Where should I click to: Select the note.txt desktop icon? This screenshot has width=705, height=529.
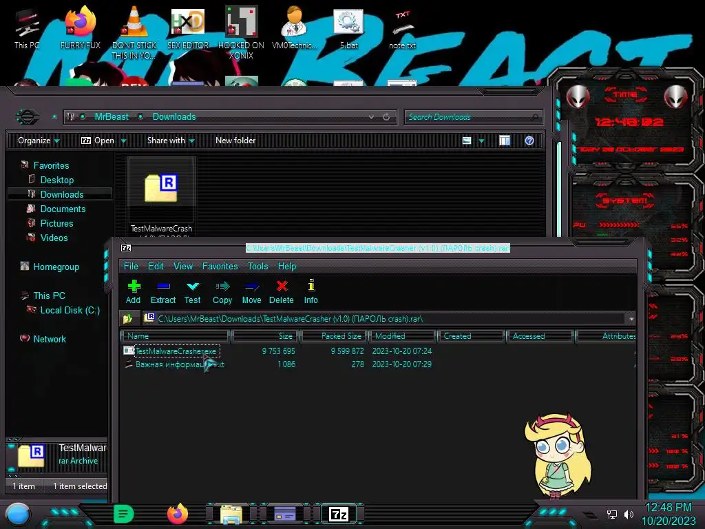[402, 29]
